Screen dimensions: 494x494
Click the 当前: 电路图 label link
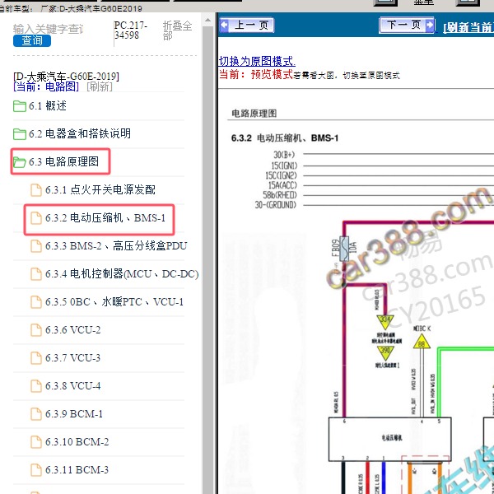[46, 86]
